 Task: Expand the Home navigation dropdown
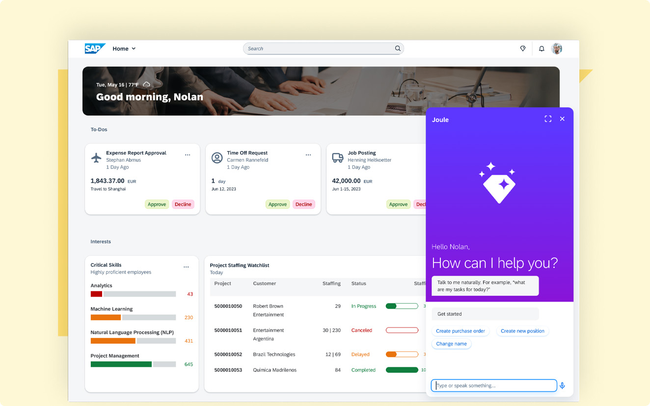pyautogui.click(x=124, y=49)
